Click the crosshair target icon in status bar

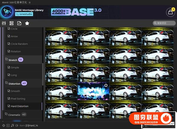tap(3, 125)
